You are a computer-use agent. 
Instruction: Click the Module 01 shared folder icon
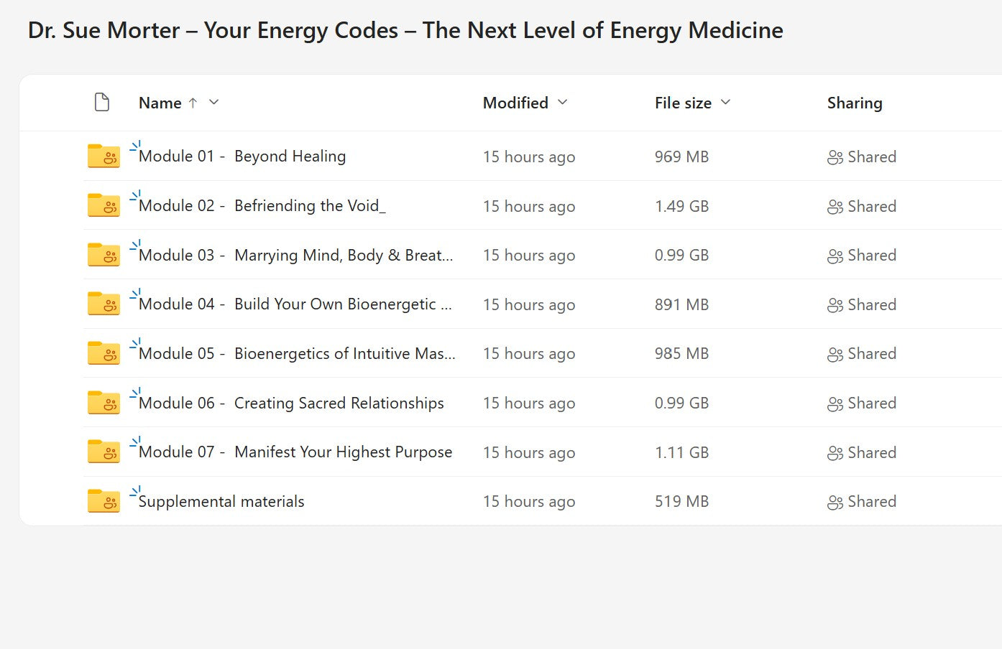(x=104, y=156)
